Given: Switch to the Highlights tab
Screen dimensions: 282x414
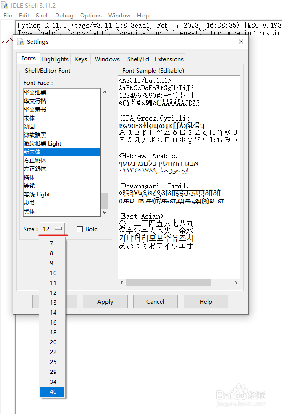Looking at the screenshot, I should coord(55,59).
